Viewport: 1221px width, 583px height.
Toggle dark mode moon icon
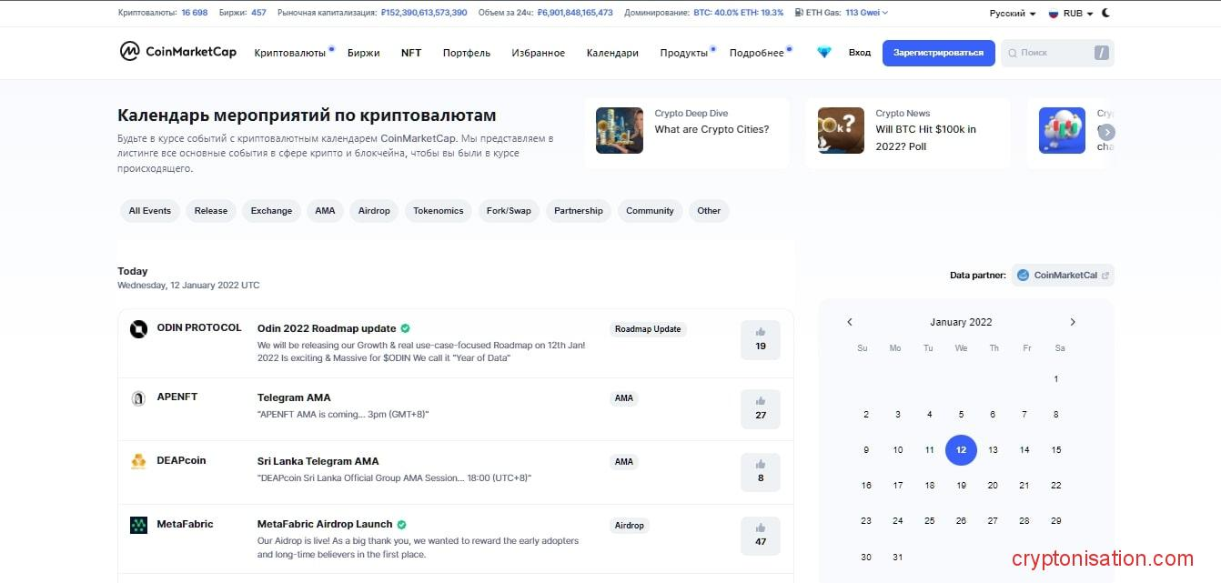[1105, 14]
